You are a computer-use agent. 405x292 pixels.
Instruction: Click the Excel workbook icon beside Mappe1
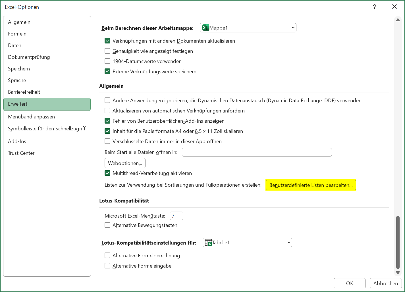click(205, 28)
